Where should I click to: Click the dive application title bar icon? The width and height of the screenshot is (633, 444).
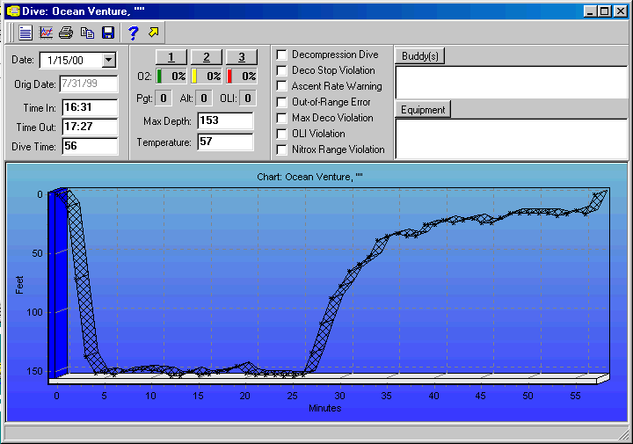coord(12,11)
